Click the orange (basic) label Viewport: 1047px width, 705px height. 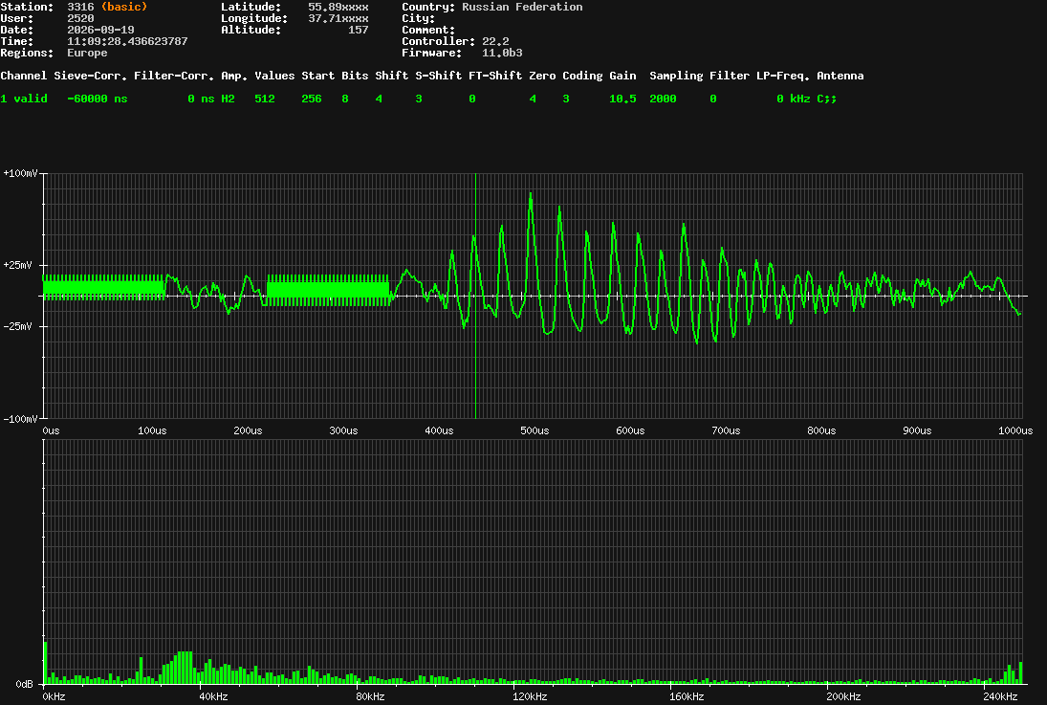click(124, 7)
